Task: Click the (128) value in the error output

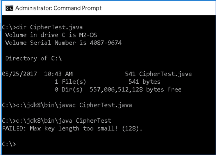Action: pyautogui.click(x=130, y=129)
